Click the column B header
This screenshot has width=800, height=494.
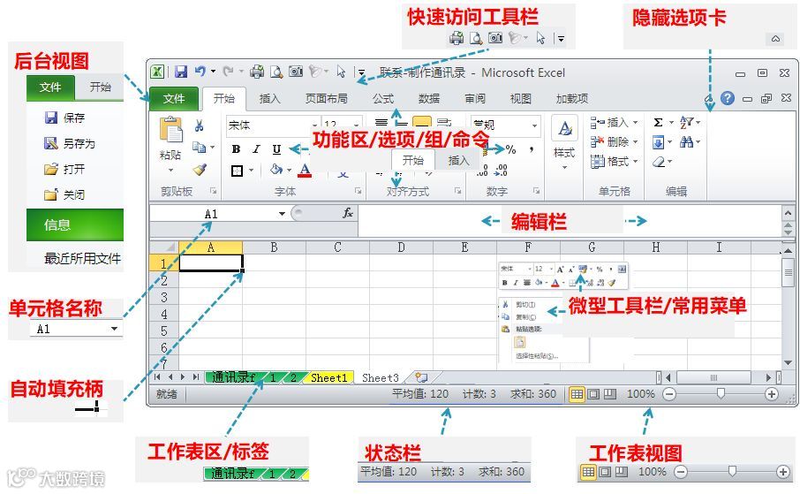point(274,247)
